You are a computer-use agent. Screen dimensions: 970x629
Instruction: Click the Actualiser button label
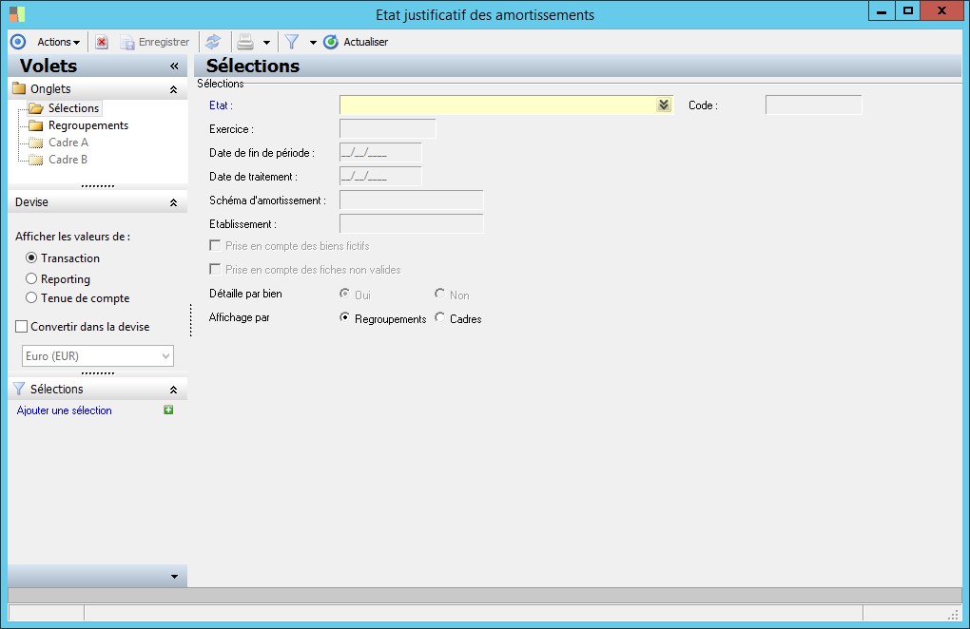(x=365, y=42)
